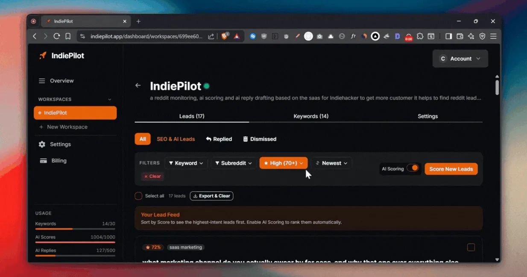
Task: Open the extensions puzzle-piece menu
Action: click(420, 36)
